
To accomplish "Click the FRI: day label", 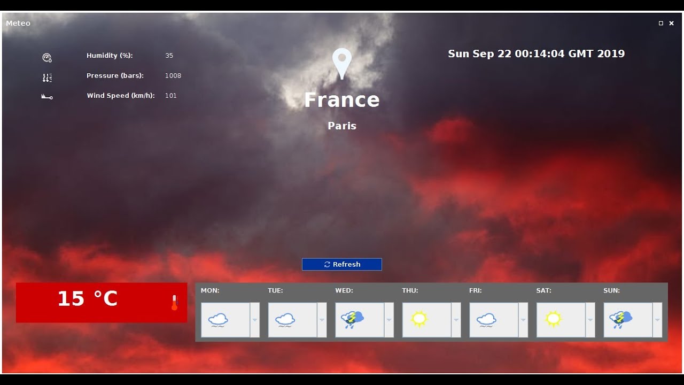I will 476,291.
